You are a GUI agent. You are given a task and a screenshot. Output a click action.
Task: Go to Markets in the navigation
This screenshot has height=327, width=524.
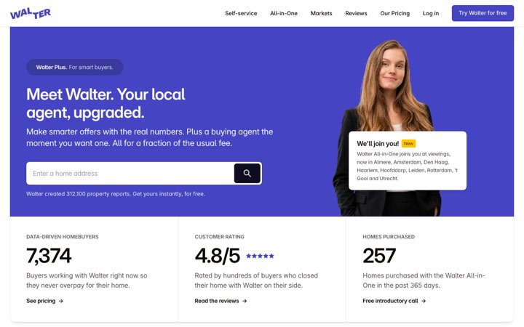pyautogui.click(x=321, y=13)
